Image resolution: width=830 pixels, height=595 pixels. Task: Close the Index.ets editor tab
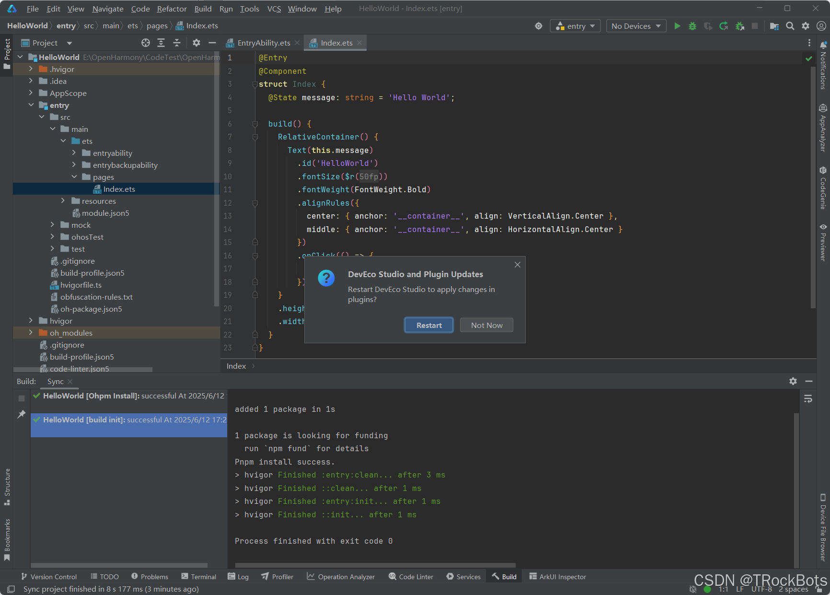[x=359, y=43]
